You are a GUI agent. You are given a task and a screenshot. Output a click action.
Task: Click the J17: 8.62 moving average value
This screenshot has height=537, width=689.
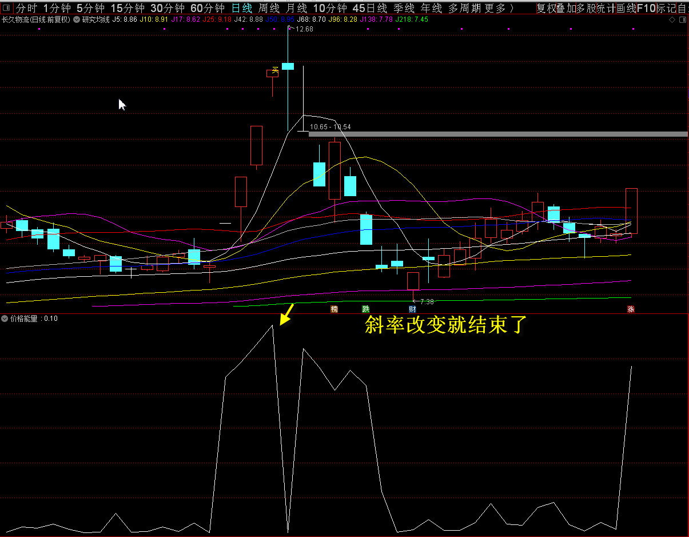click(186, 19)
